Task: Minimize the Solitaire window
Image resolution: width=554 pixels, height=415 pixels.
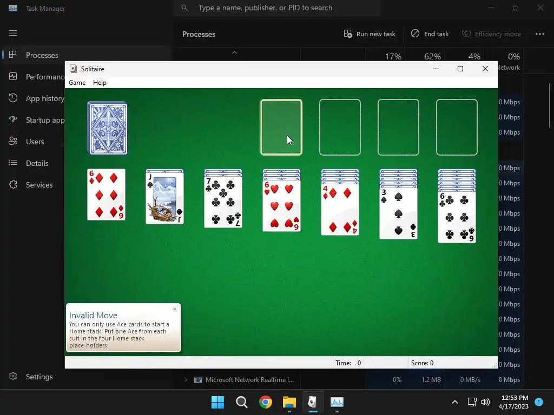Action: point(436,69)
